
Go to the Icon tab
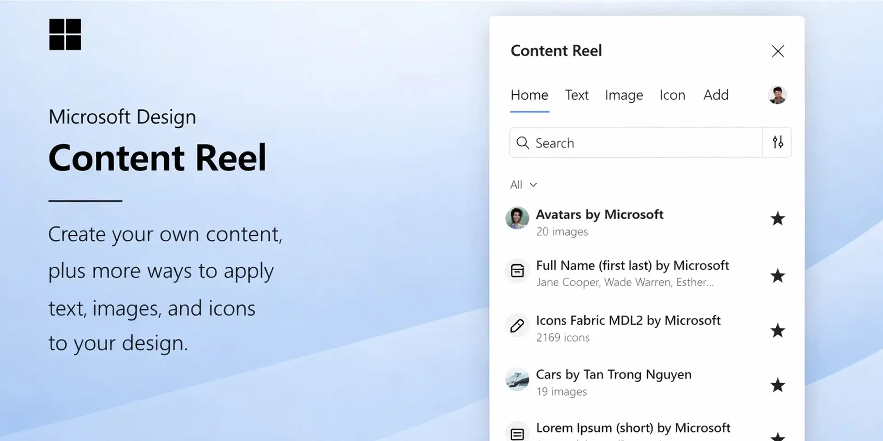coord(672,95)
